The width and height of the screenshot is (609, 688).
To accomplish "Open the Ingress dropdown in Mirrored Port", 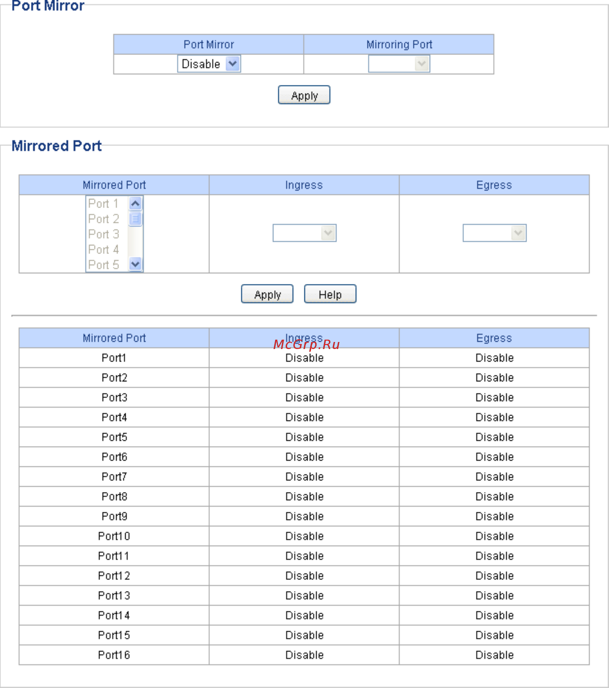I will pyautogui.click(x=304, y=233).
